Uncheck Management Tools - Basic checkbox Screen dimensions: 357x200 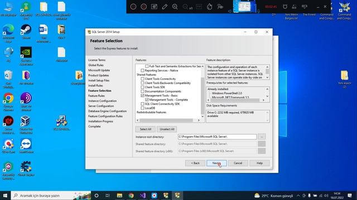click(143, 96)
